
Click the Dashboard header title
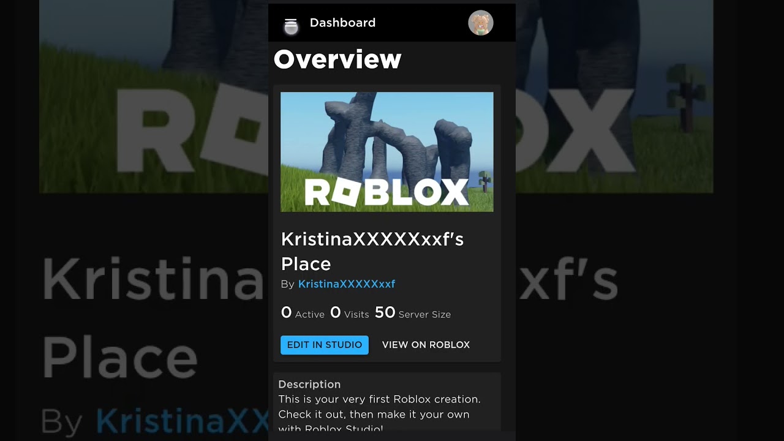(342, 23)
